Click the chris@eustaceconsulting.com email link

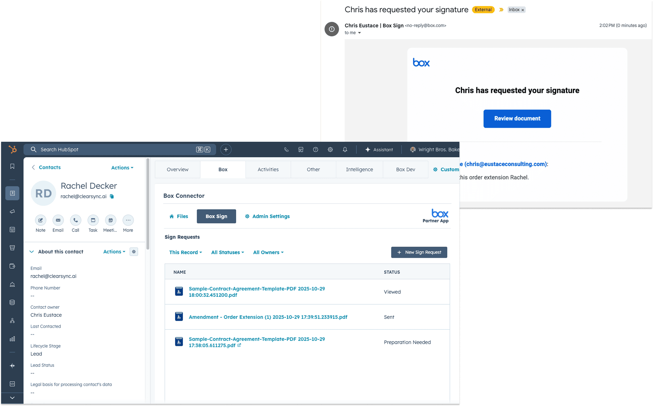506,164
